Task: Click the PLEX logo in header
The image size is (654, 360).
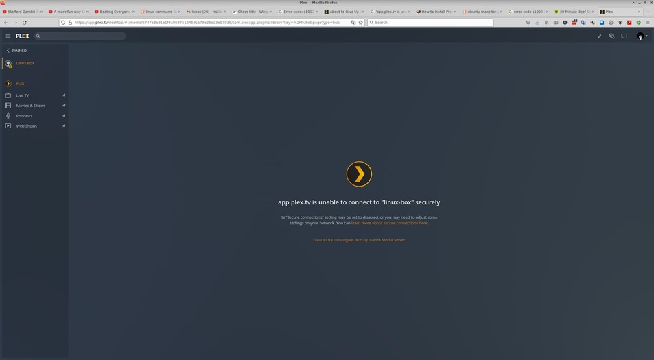Action: tap(23, 36)
